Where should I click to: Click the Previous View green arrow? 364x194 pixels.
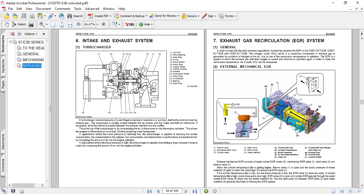pyautogui.click(x=206, y=191)
